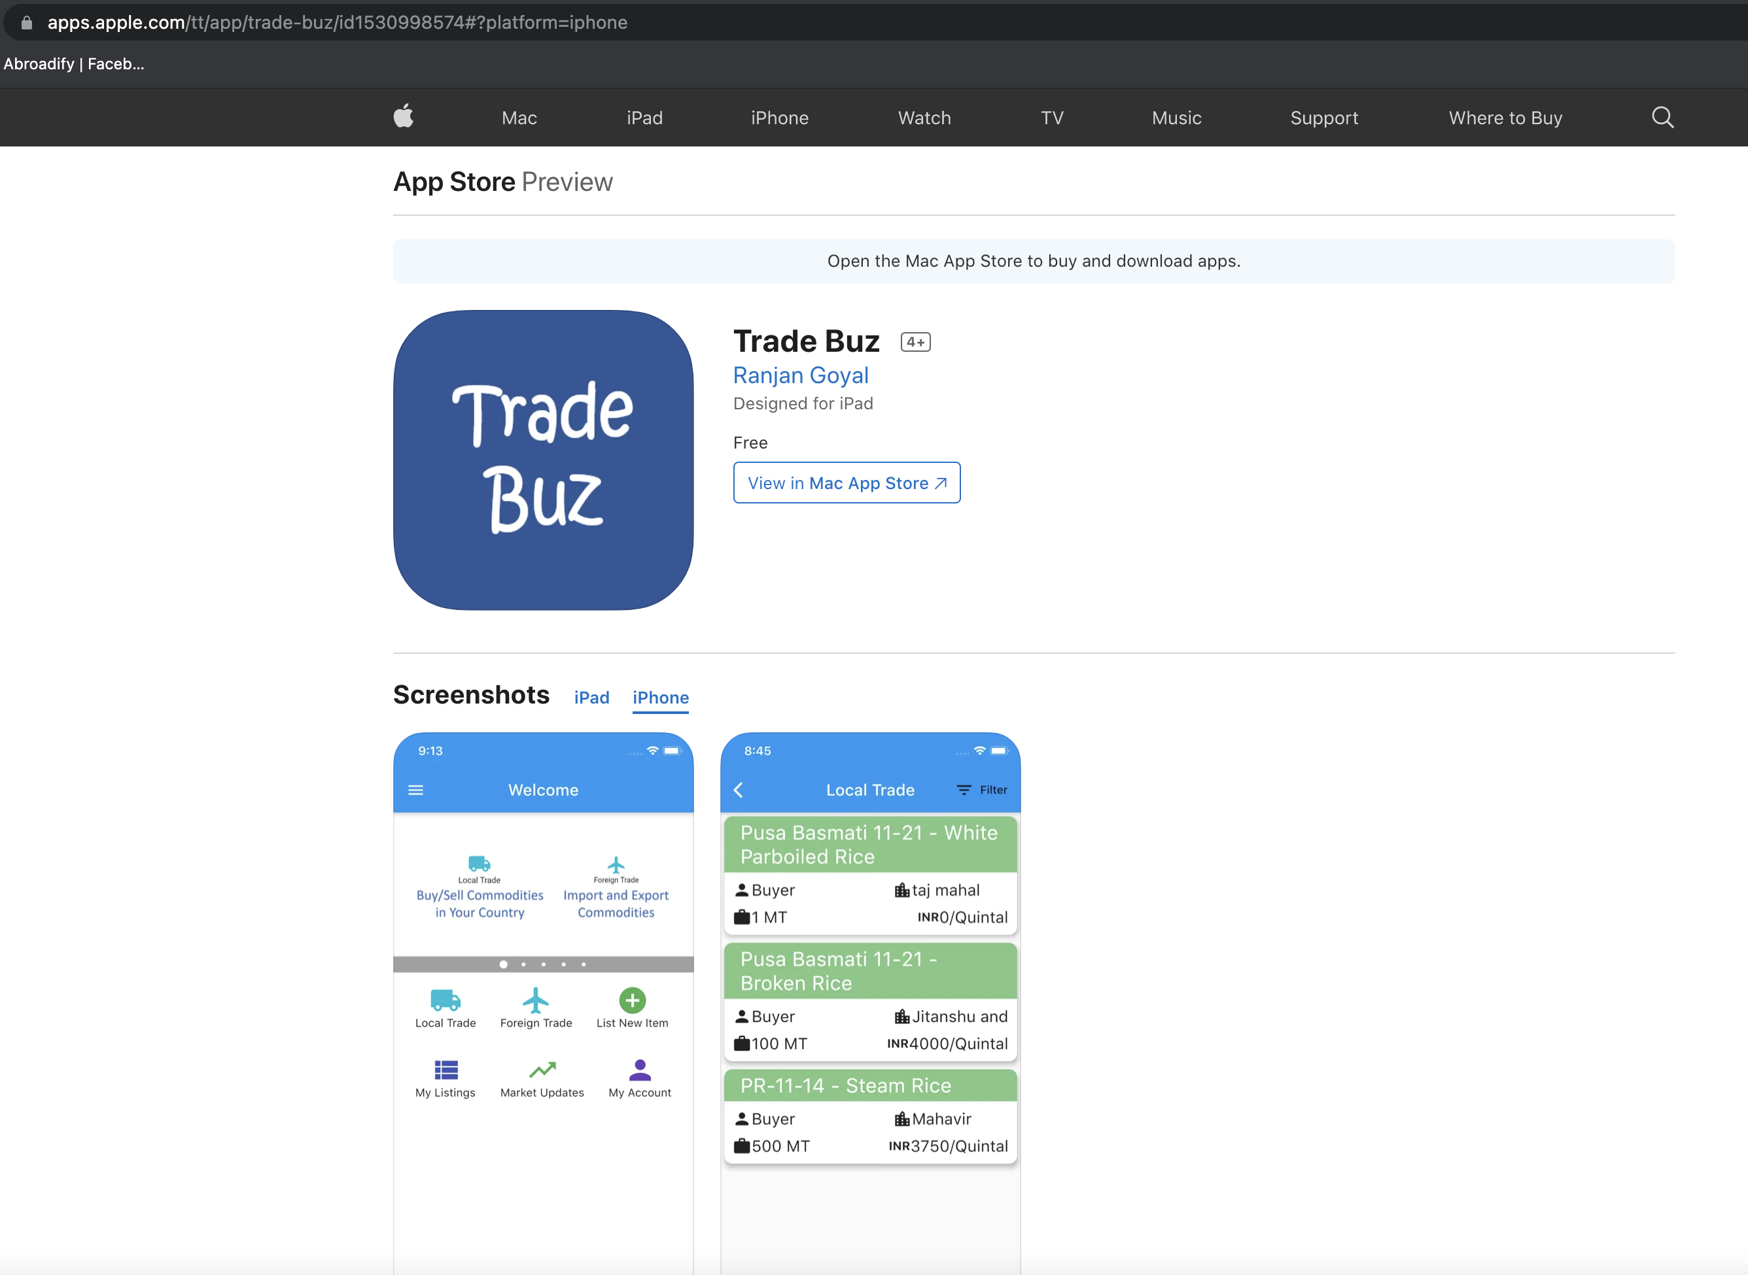Tap the hamburger menu icon in Welcome screenshot
The height and width of the screenshot is (1275, 1748).
[415, 790]
